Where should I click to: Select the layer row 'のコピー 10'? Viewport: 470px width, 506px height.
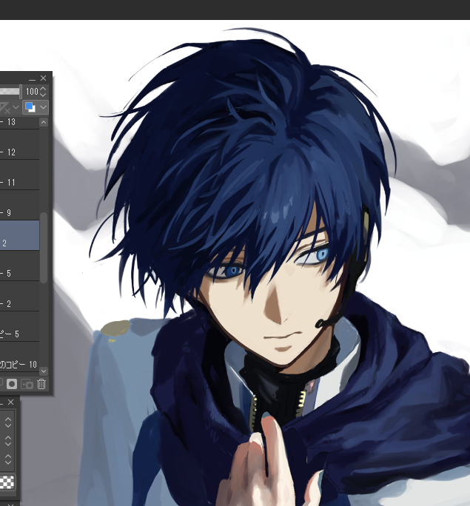pos(19,357)
